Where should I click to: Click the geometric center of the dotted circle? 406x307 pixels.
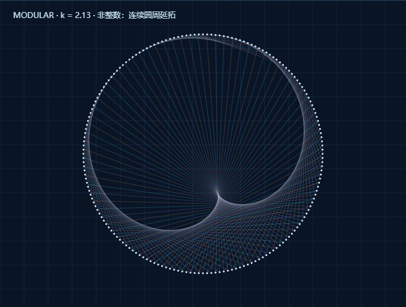point(203,154)
